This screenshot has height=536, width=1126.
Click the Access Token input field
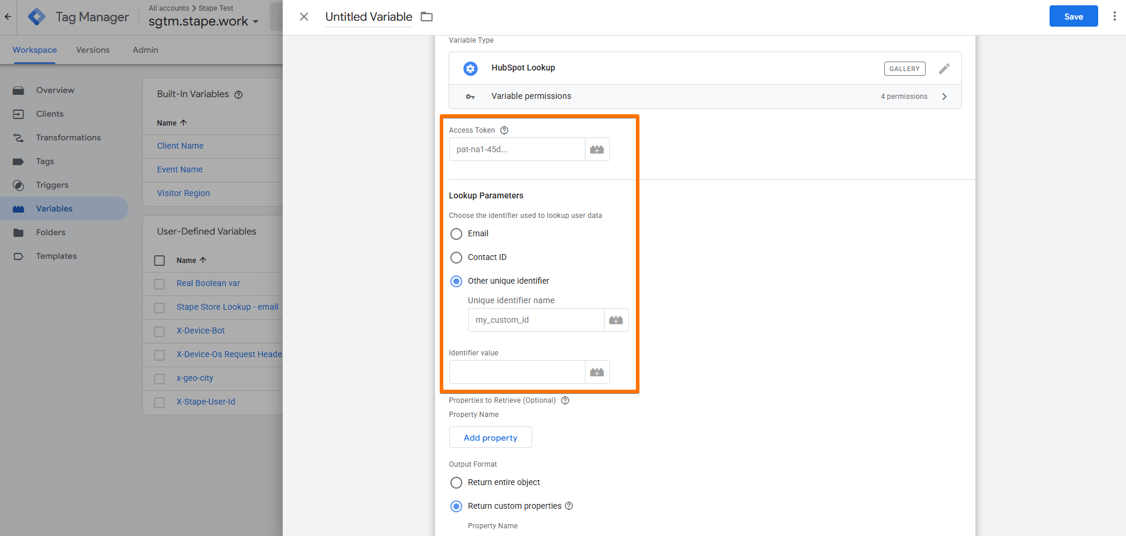[517, 149]
